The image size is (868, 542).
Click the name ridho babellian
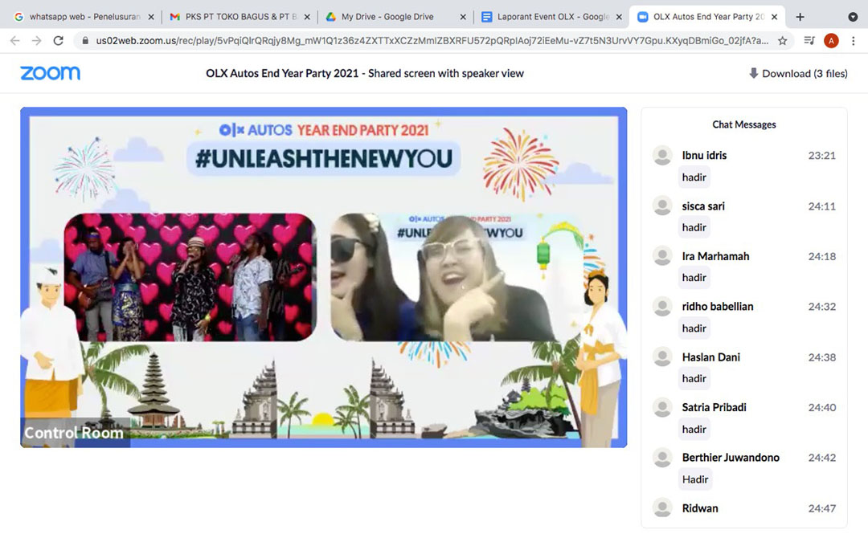[718, 307]
